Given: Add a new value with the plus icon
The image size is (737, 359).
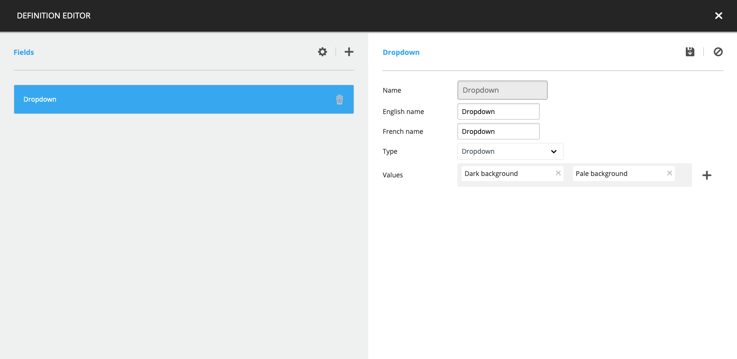Looking at the screenshot, I should click(x=707, y=175).
